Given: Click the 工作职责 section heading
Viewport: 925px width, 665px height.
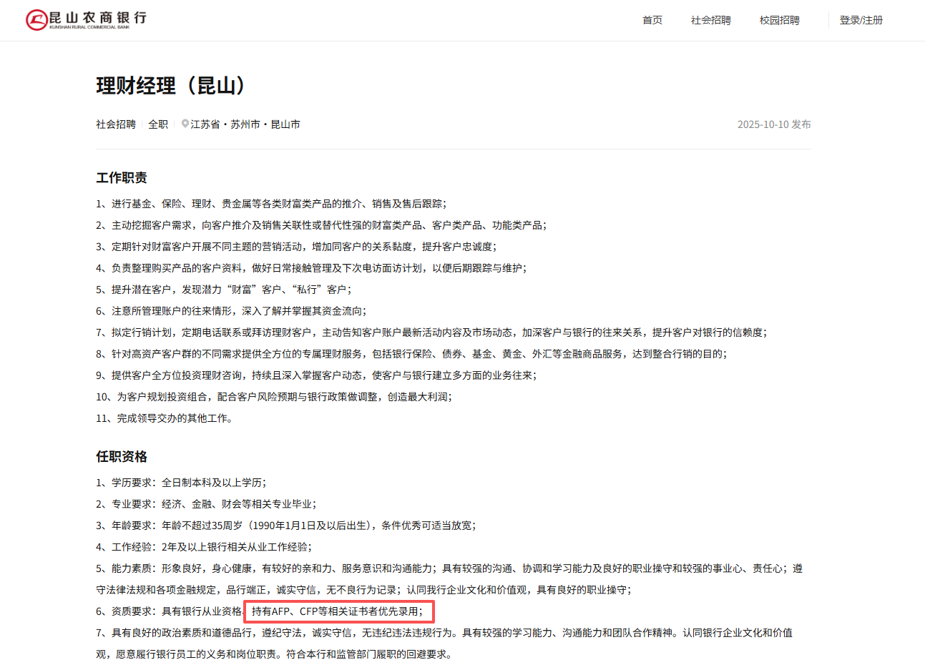Looking at the screenshot, I should coord(122,177).
